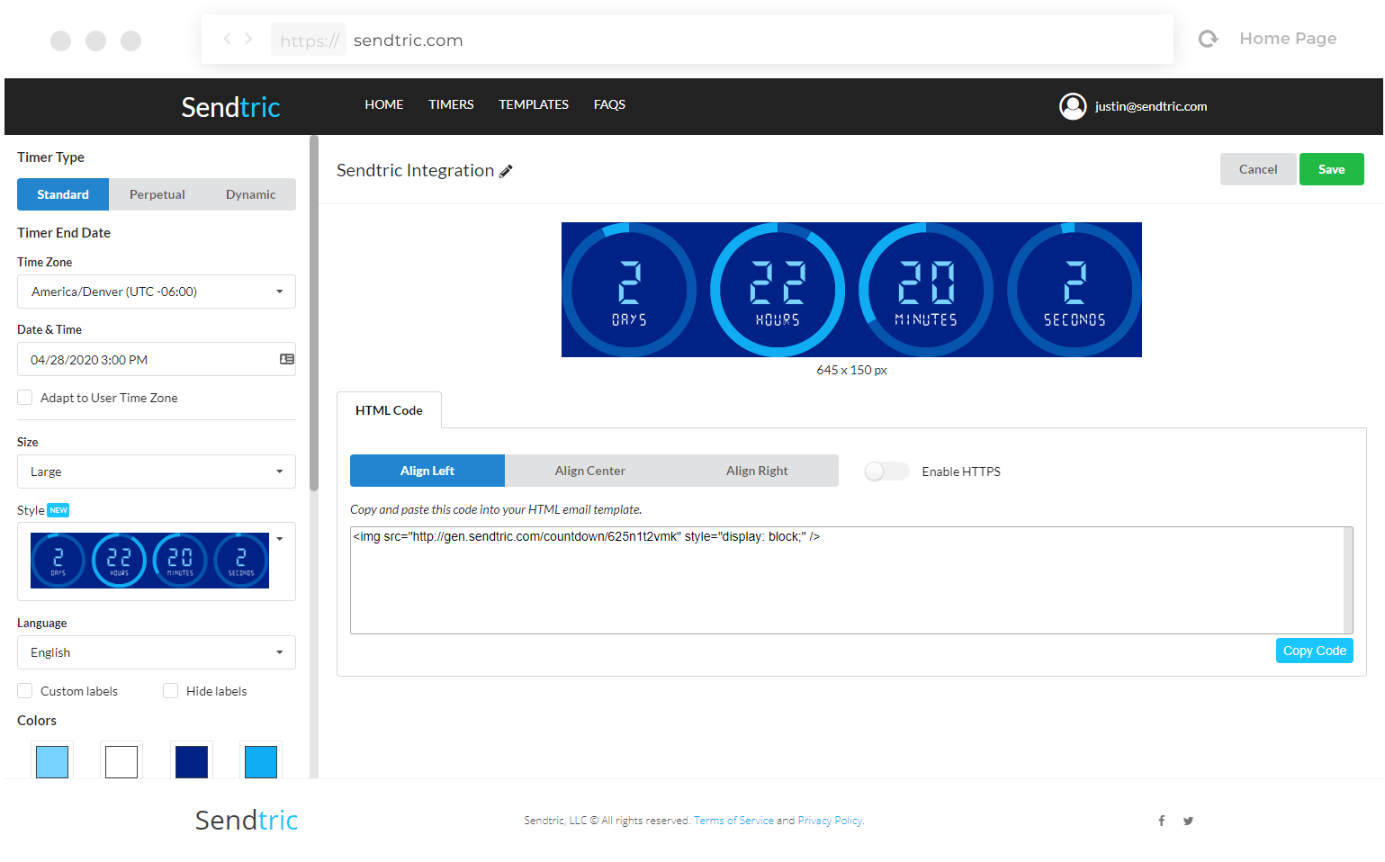Toggle the Enable HTTPS switch
This screenshot has height=862, width=1385.
click(886, 471)
